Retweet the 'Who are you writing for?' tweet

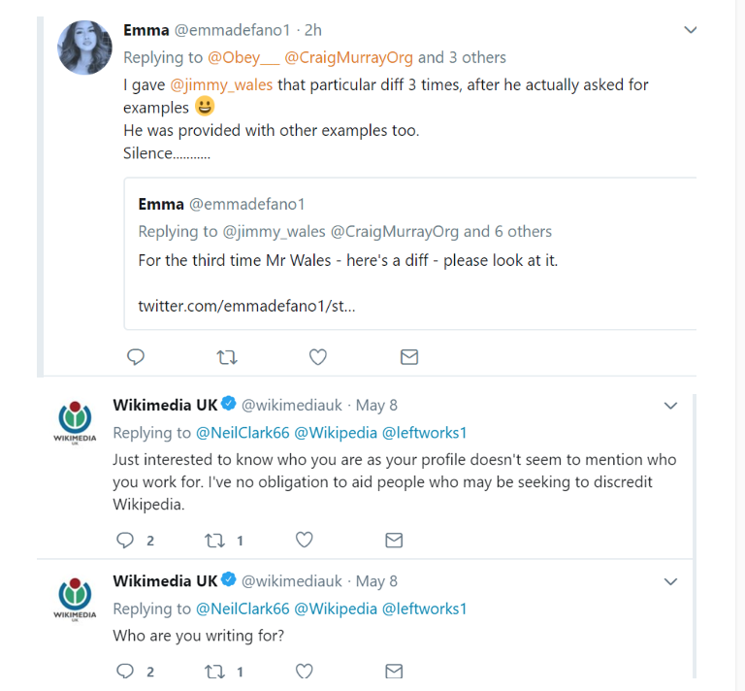(x=214, y=672)
